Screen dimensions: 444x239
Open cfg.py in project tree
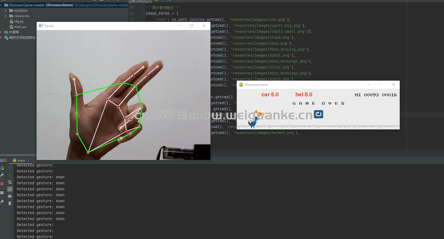(17, 21)
